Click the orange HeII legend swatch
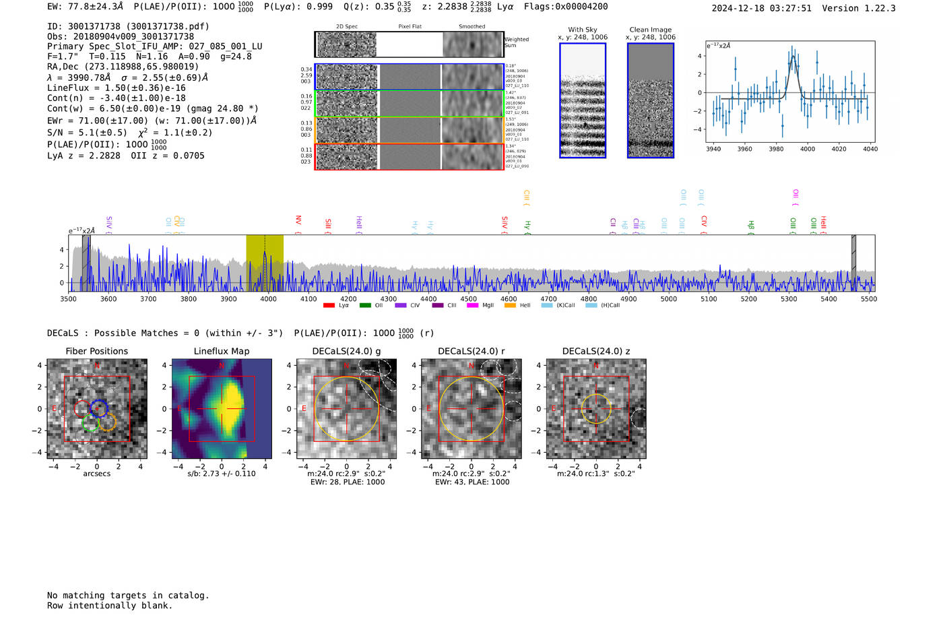Viewport: 943px width, 642px height. click(510, 305)
